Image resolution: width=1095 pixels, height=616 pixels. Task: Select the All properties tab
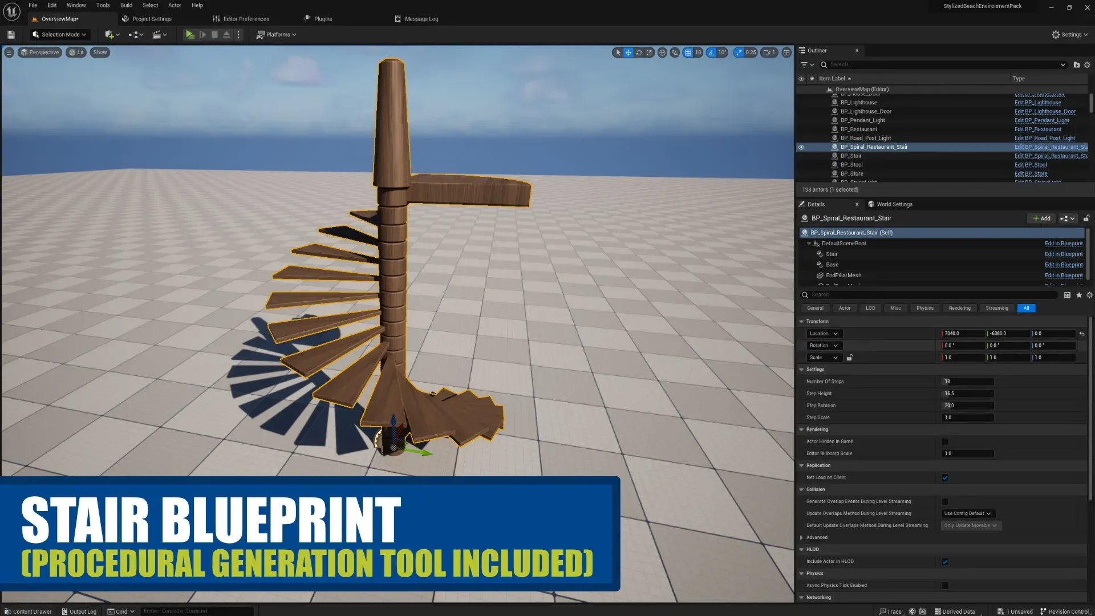1027,307
